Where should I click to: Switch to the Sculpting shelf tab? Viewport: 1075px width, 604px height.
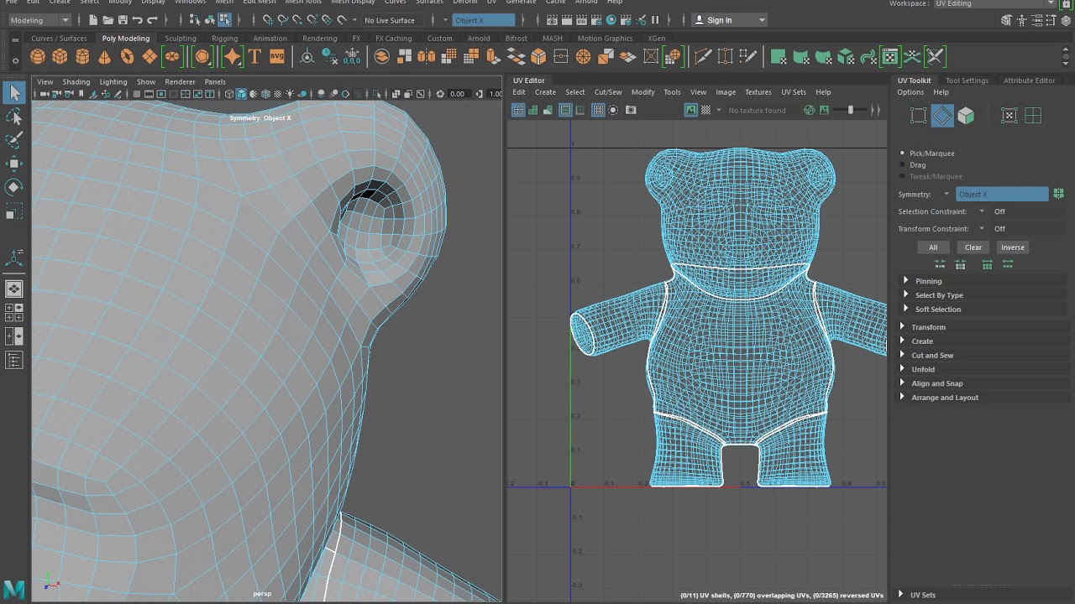click(x=181, y=39)
